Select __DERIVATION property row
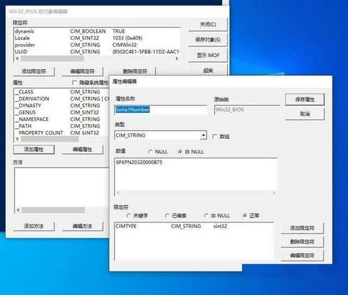Image resolution: width=348 pixels, height=295 pixels. pos(61,98)
